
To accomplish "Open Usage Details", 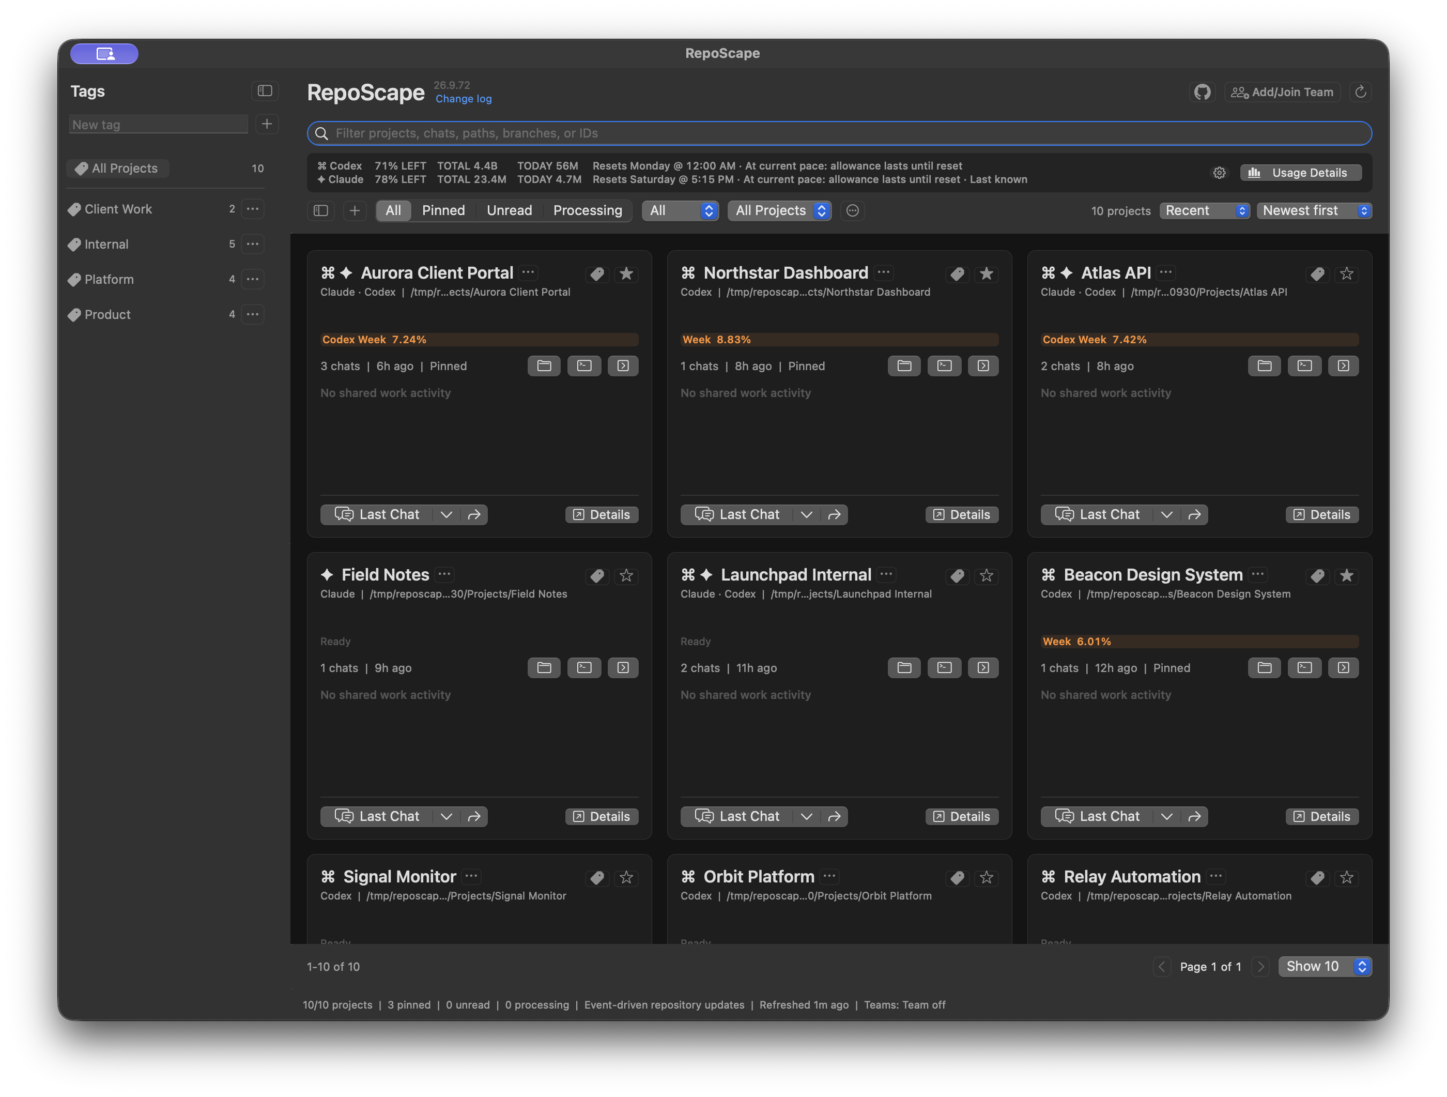I will 1301,173.
